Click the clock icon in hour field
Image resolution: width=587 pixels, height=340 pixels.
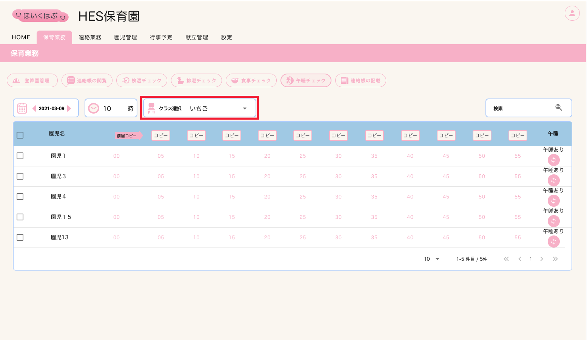(93, 108)
